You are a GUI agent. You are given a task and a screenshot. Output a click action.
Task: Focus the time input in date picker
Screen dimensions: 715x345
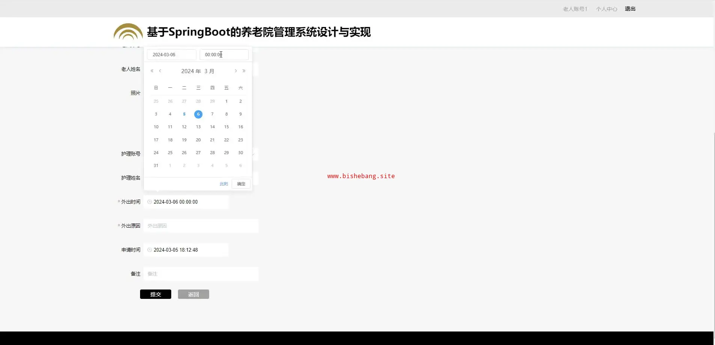[224, 55]
